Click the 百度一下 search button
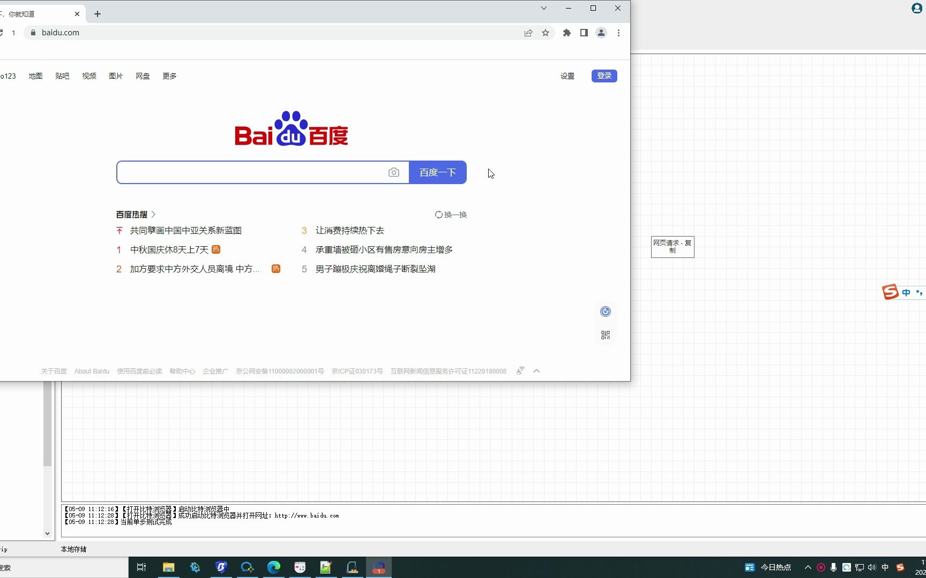This screenshot has height=578, width=926. pos(437,172)
